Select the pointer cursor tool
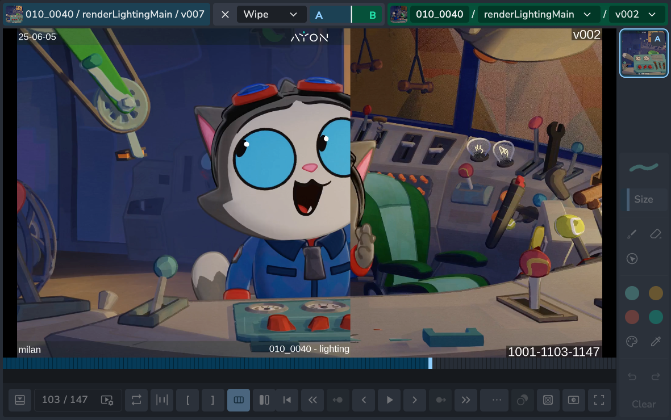671x420 pixels. coord(632,259)
